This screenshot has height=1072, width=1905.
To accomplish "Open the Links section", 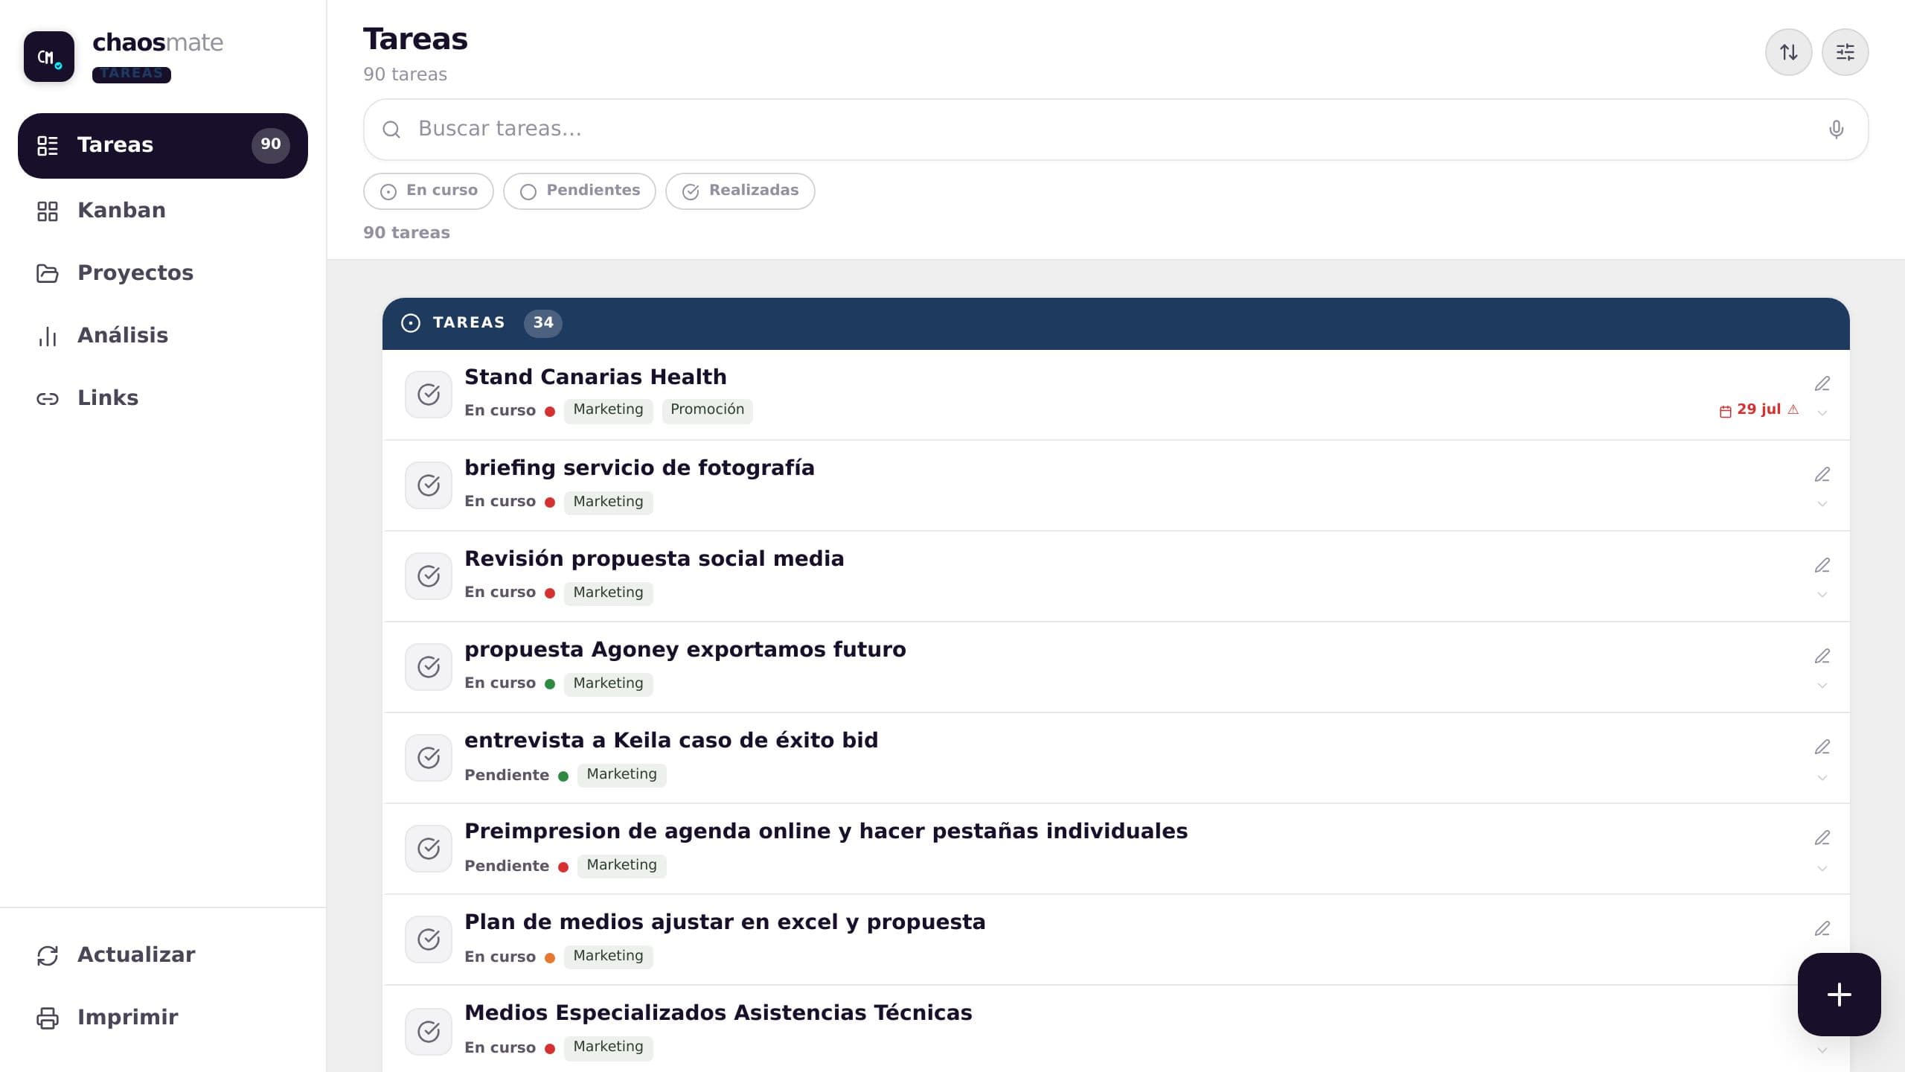I will click(x=163, y=398).
